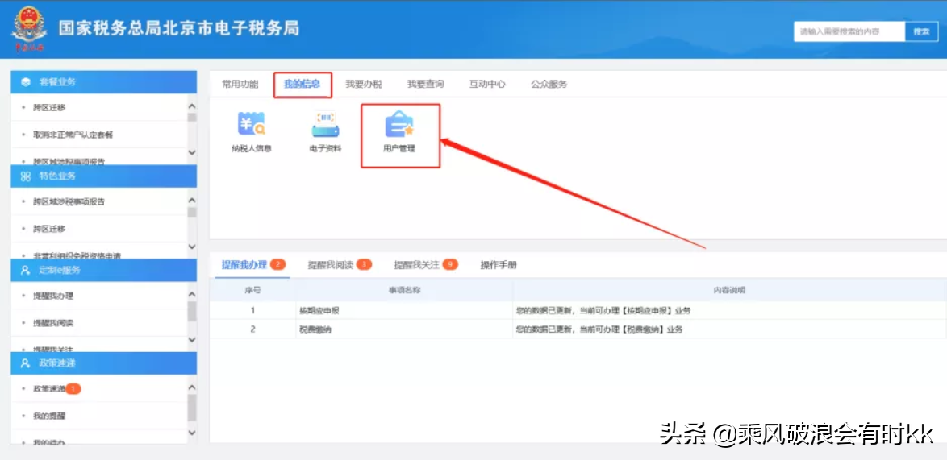The image size is (947, 460).
Task: Click the 政策速递 panel header title
Action: [57, 363]
